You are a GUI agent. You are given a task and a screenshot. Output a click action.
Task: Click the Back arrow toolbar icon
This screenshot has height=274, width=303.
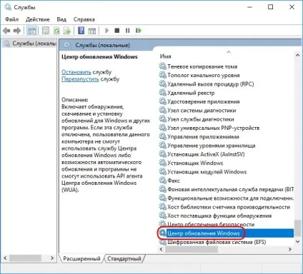[x=6, y=31]
